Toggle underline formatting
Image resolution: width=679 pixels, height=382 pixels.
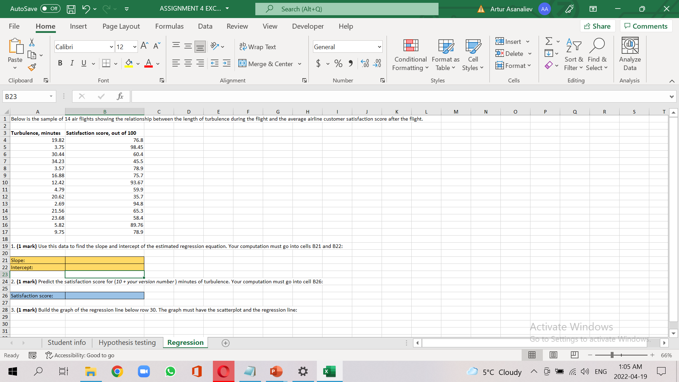[x=83, y=63]
